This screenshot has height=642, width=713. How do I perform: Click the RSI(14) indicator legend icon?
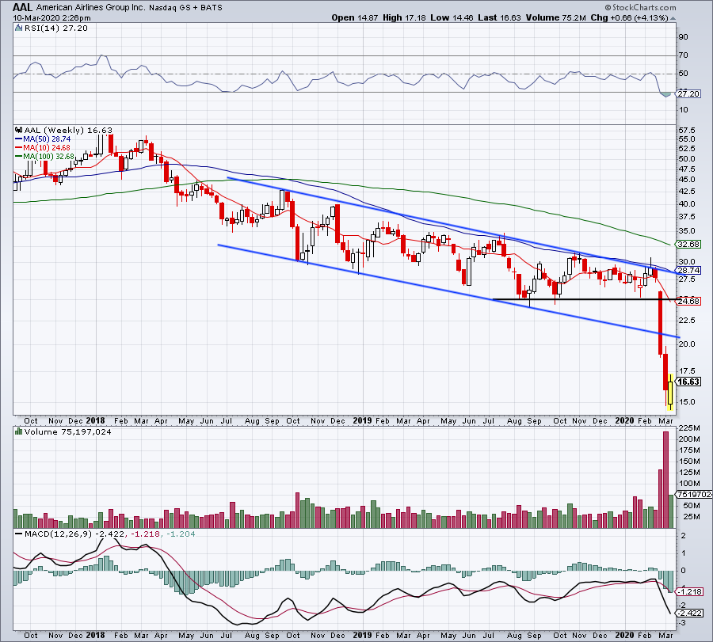pyautogui.click(x=18, y=28)
